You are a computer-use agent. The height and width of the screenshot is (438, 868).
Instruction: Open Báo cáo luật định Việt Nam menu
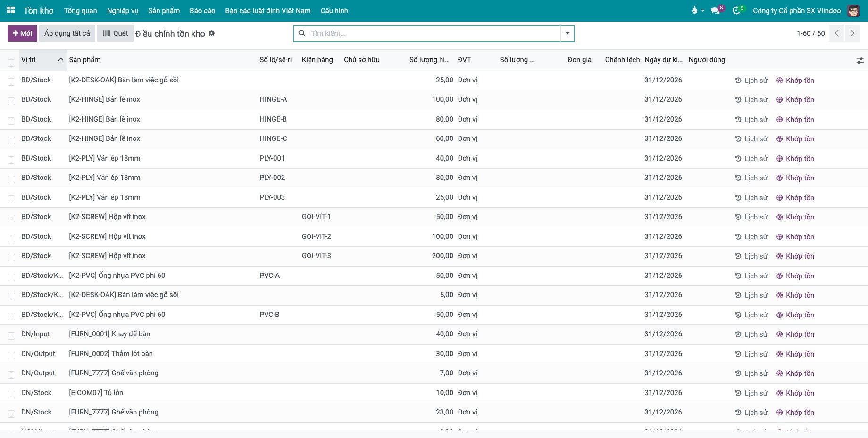click(x=268, y=10)
